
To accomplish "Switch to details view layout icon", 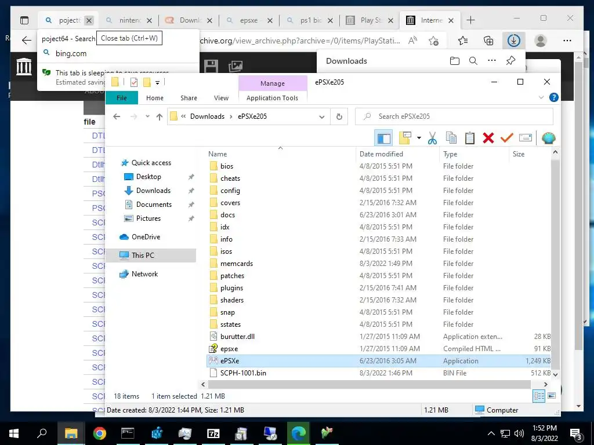I will [x=539, y=396].
